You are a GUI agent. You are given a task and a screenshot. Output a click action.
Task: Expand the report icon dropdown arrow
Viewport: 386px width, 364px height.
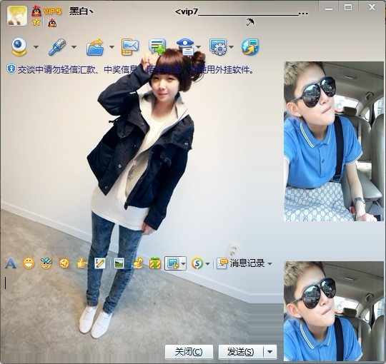pos(199,46)
